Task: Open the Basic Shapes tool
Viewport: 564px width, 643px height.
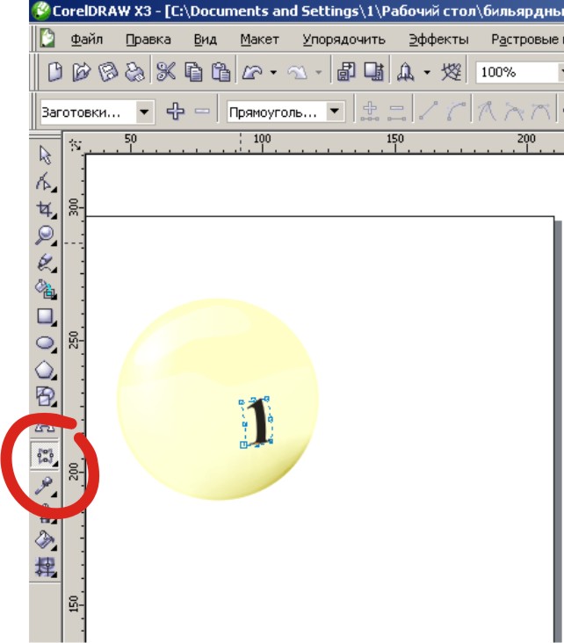Action: (x=45, y=397)
